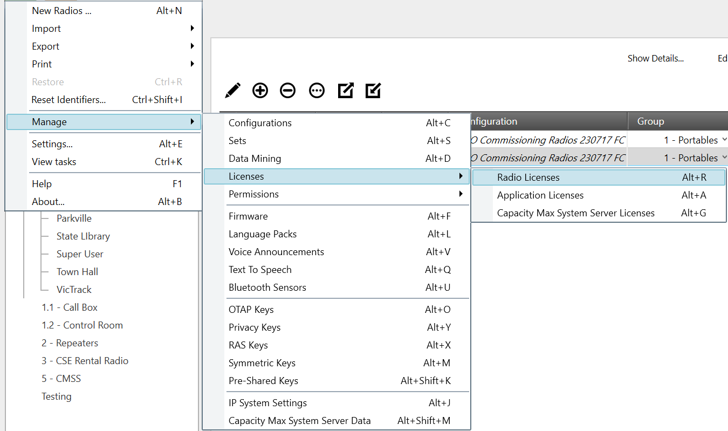This screenshot has width=728, height=431.
Task: Select Configurations in Manage submenu
Action: point(336,123)
